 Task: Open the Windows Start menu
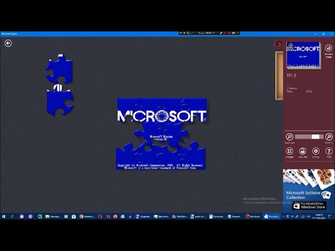coord(4,216)
